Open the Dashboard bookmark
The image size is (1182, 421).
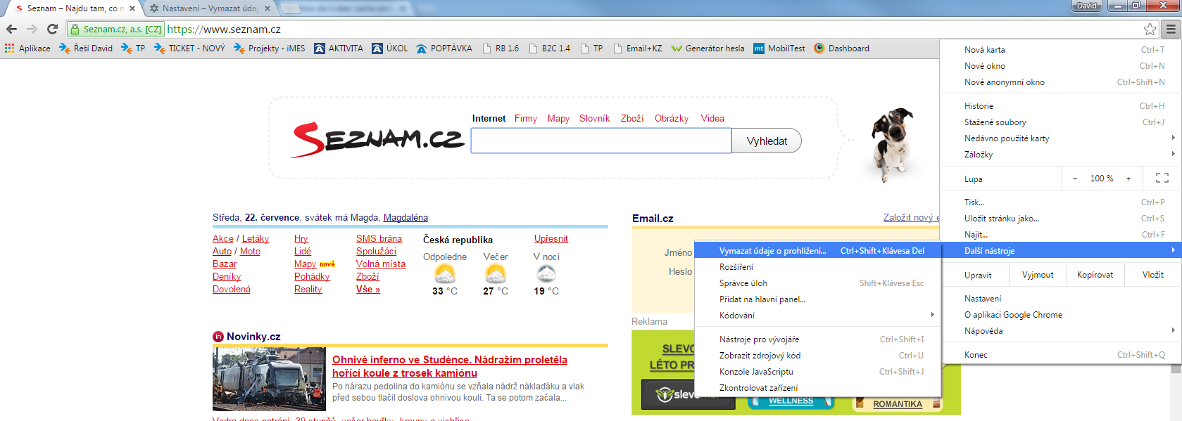click(x=841, y=48)
